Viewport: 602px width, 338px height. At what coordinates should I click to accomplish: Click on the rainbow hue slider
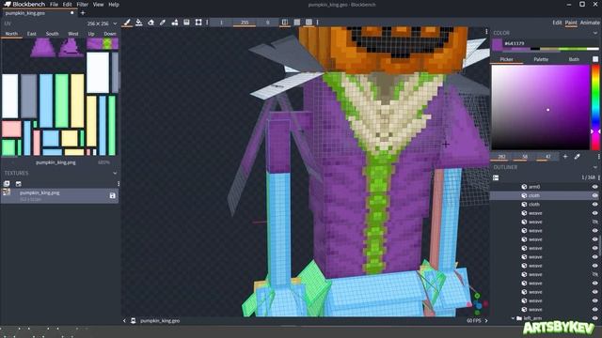tap(595, 107)
